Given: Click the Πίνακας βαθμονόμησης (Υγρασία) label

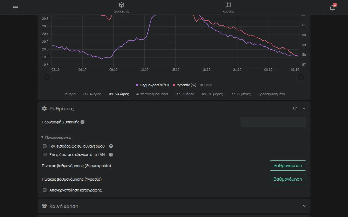Looking at the screenshot, I should pos(72,179).
